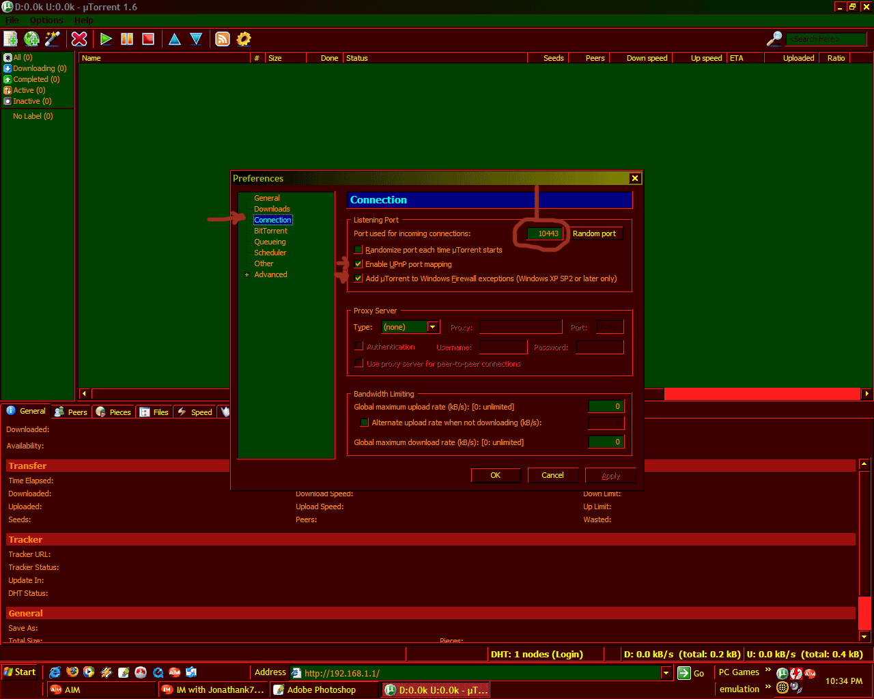Select Downloads in preferences tree
Viewport: 874px width, 699px height.
(x=272, y=209)
